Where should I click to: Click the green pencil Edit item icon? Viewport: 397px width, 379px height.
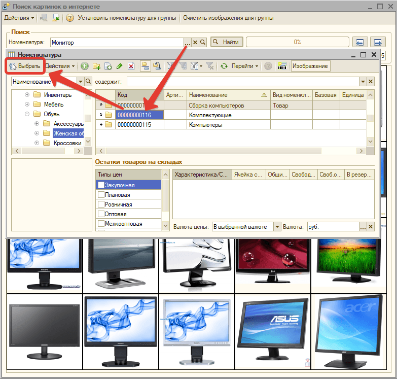(119, 66)
